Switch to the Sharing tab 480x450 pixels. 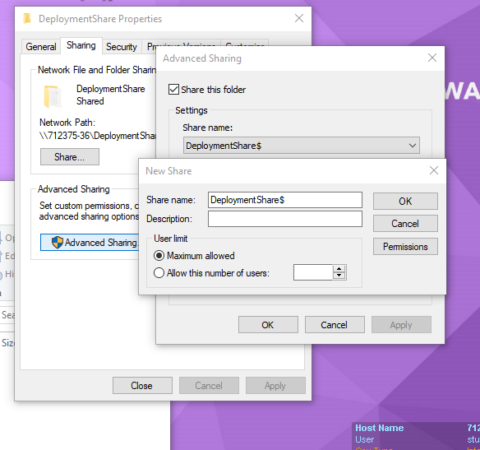coord(81,45)
